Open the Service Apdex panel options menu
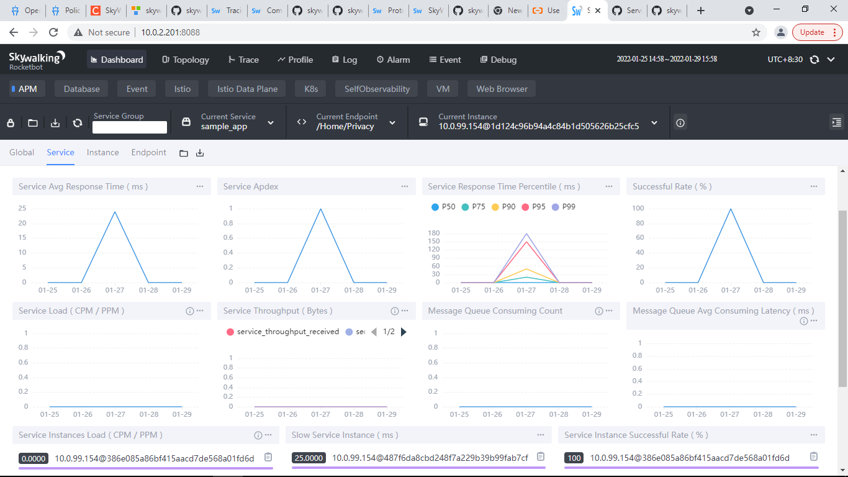 pyautogui.click(x=404, y=186)
